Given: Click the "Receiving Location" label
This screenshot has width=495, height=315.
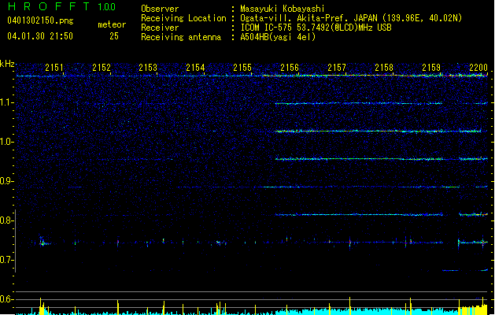Looking at the screenshot, I should pyautogui.click(x=183, y=18).
